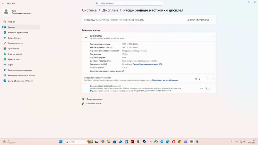Click the 10-бит Разрядность value

point(125,54)
